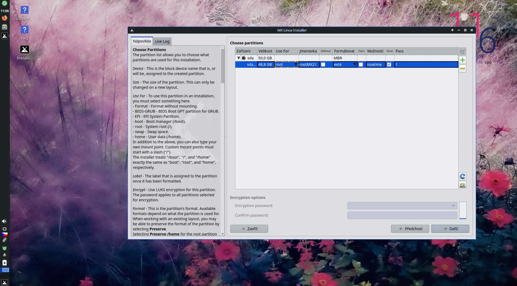Screen dimensions: 517x286
Task: Click Zařízení column header
Action: point(246,51)
